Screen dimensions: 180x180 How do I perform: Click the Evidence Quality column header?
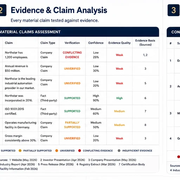pyautogui.click(x=120, y=43)
